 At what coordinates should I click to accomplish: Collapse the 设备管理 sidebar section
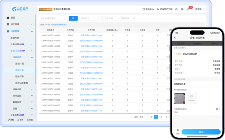32,31
